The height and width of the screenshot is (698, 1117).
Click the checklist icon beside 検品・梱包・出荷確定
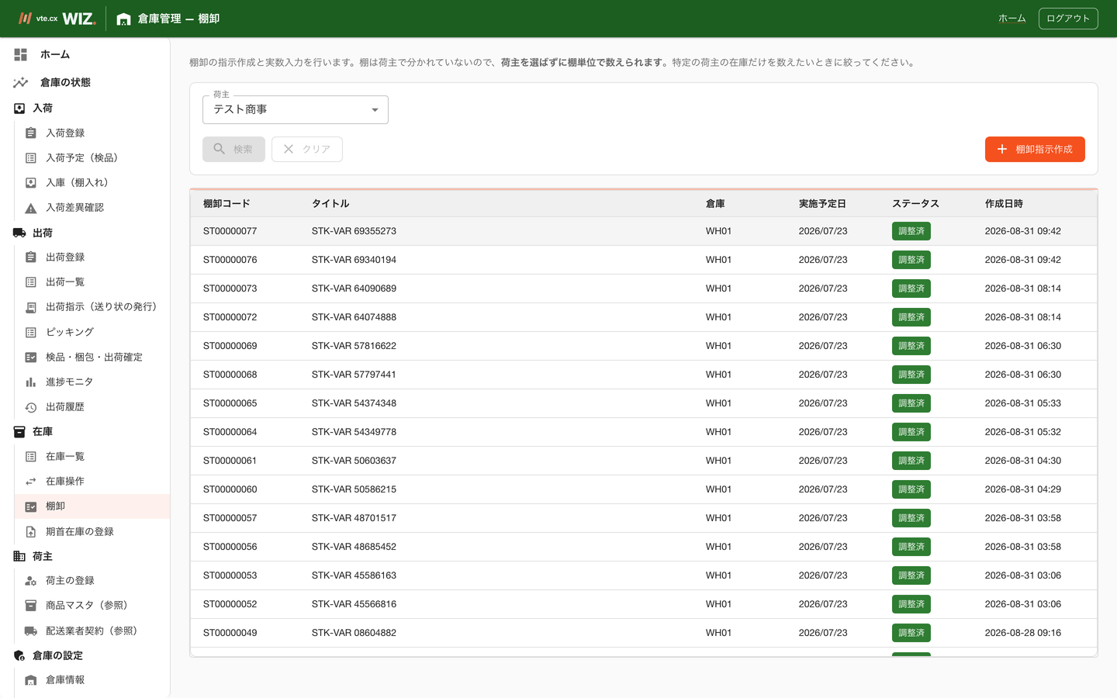(31, 358)
